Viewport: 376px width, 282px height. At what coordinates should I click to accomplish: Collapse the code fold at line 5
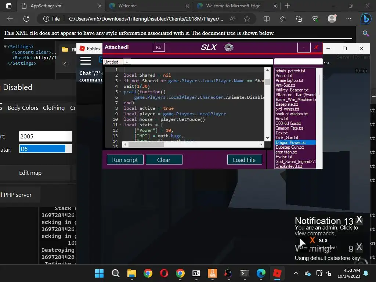coord(120,92)
